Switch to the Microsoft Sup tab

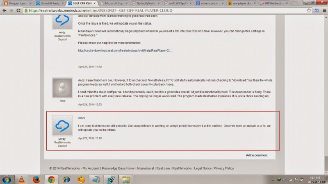(114, 3)
